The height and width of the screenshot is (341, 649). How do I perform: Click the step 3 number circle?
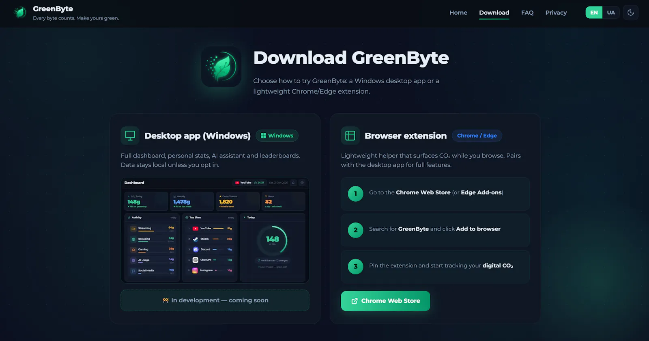click(356, 267)
